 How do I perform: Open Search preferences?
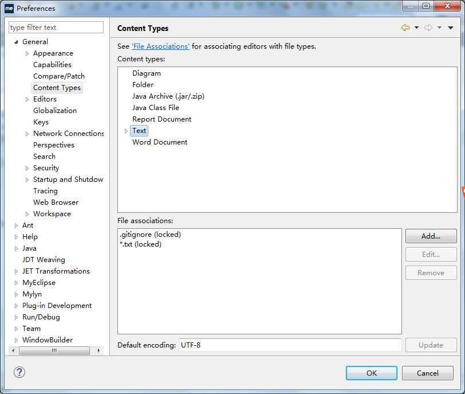click(x=44, y=157)
